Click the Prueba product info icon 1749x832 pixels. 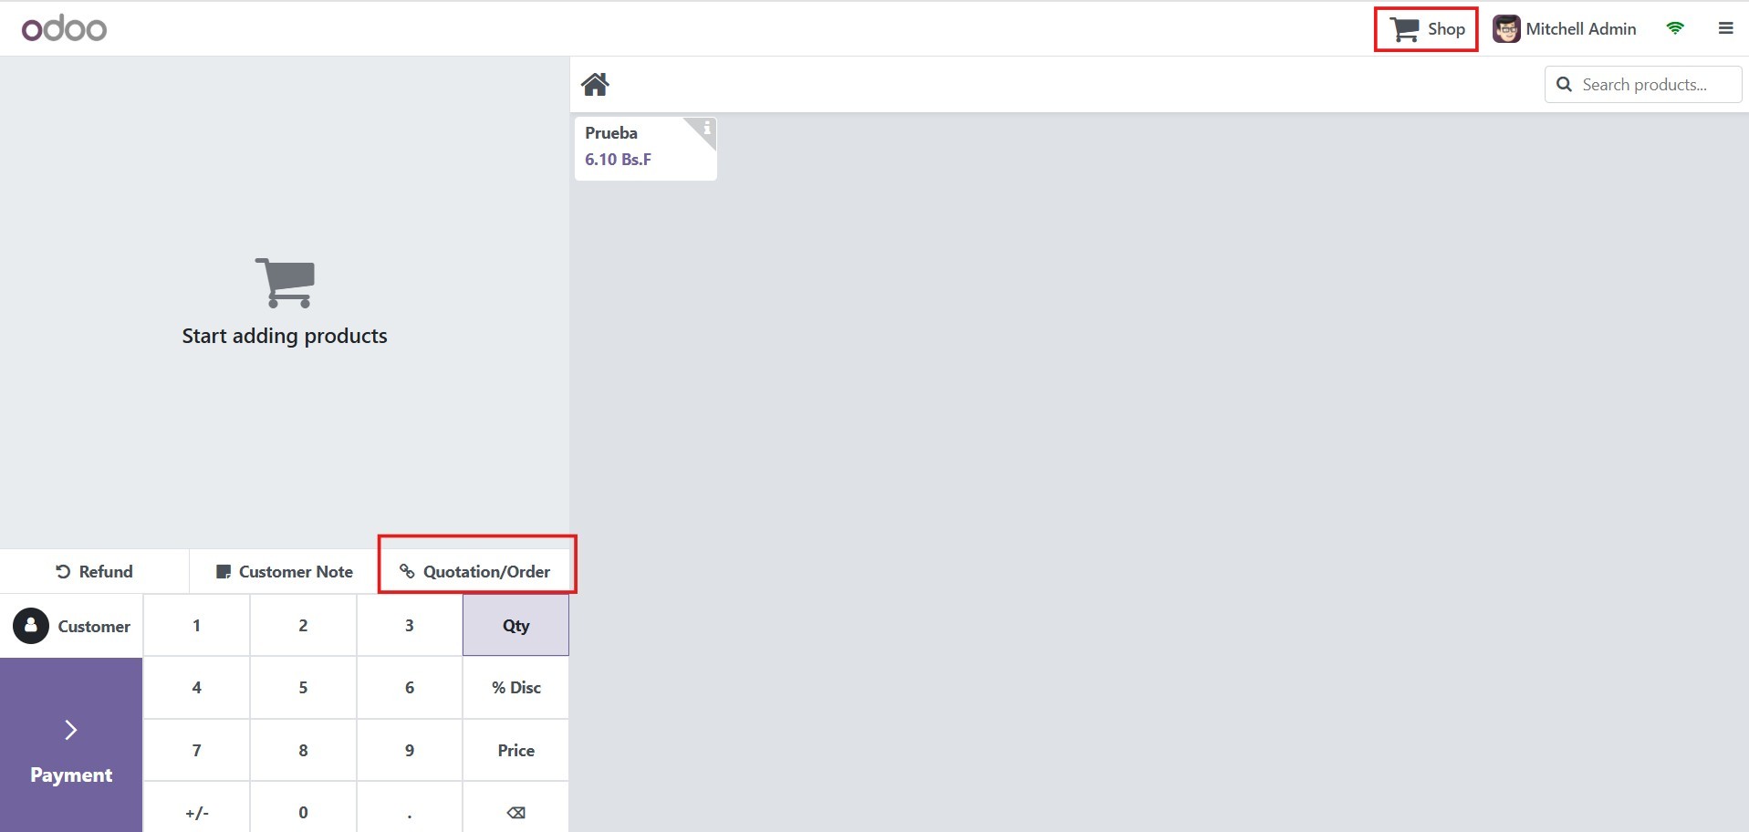(x=706, y=129)
